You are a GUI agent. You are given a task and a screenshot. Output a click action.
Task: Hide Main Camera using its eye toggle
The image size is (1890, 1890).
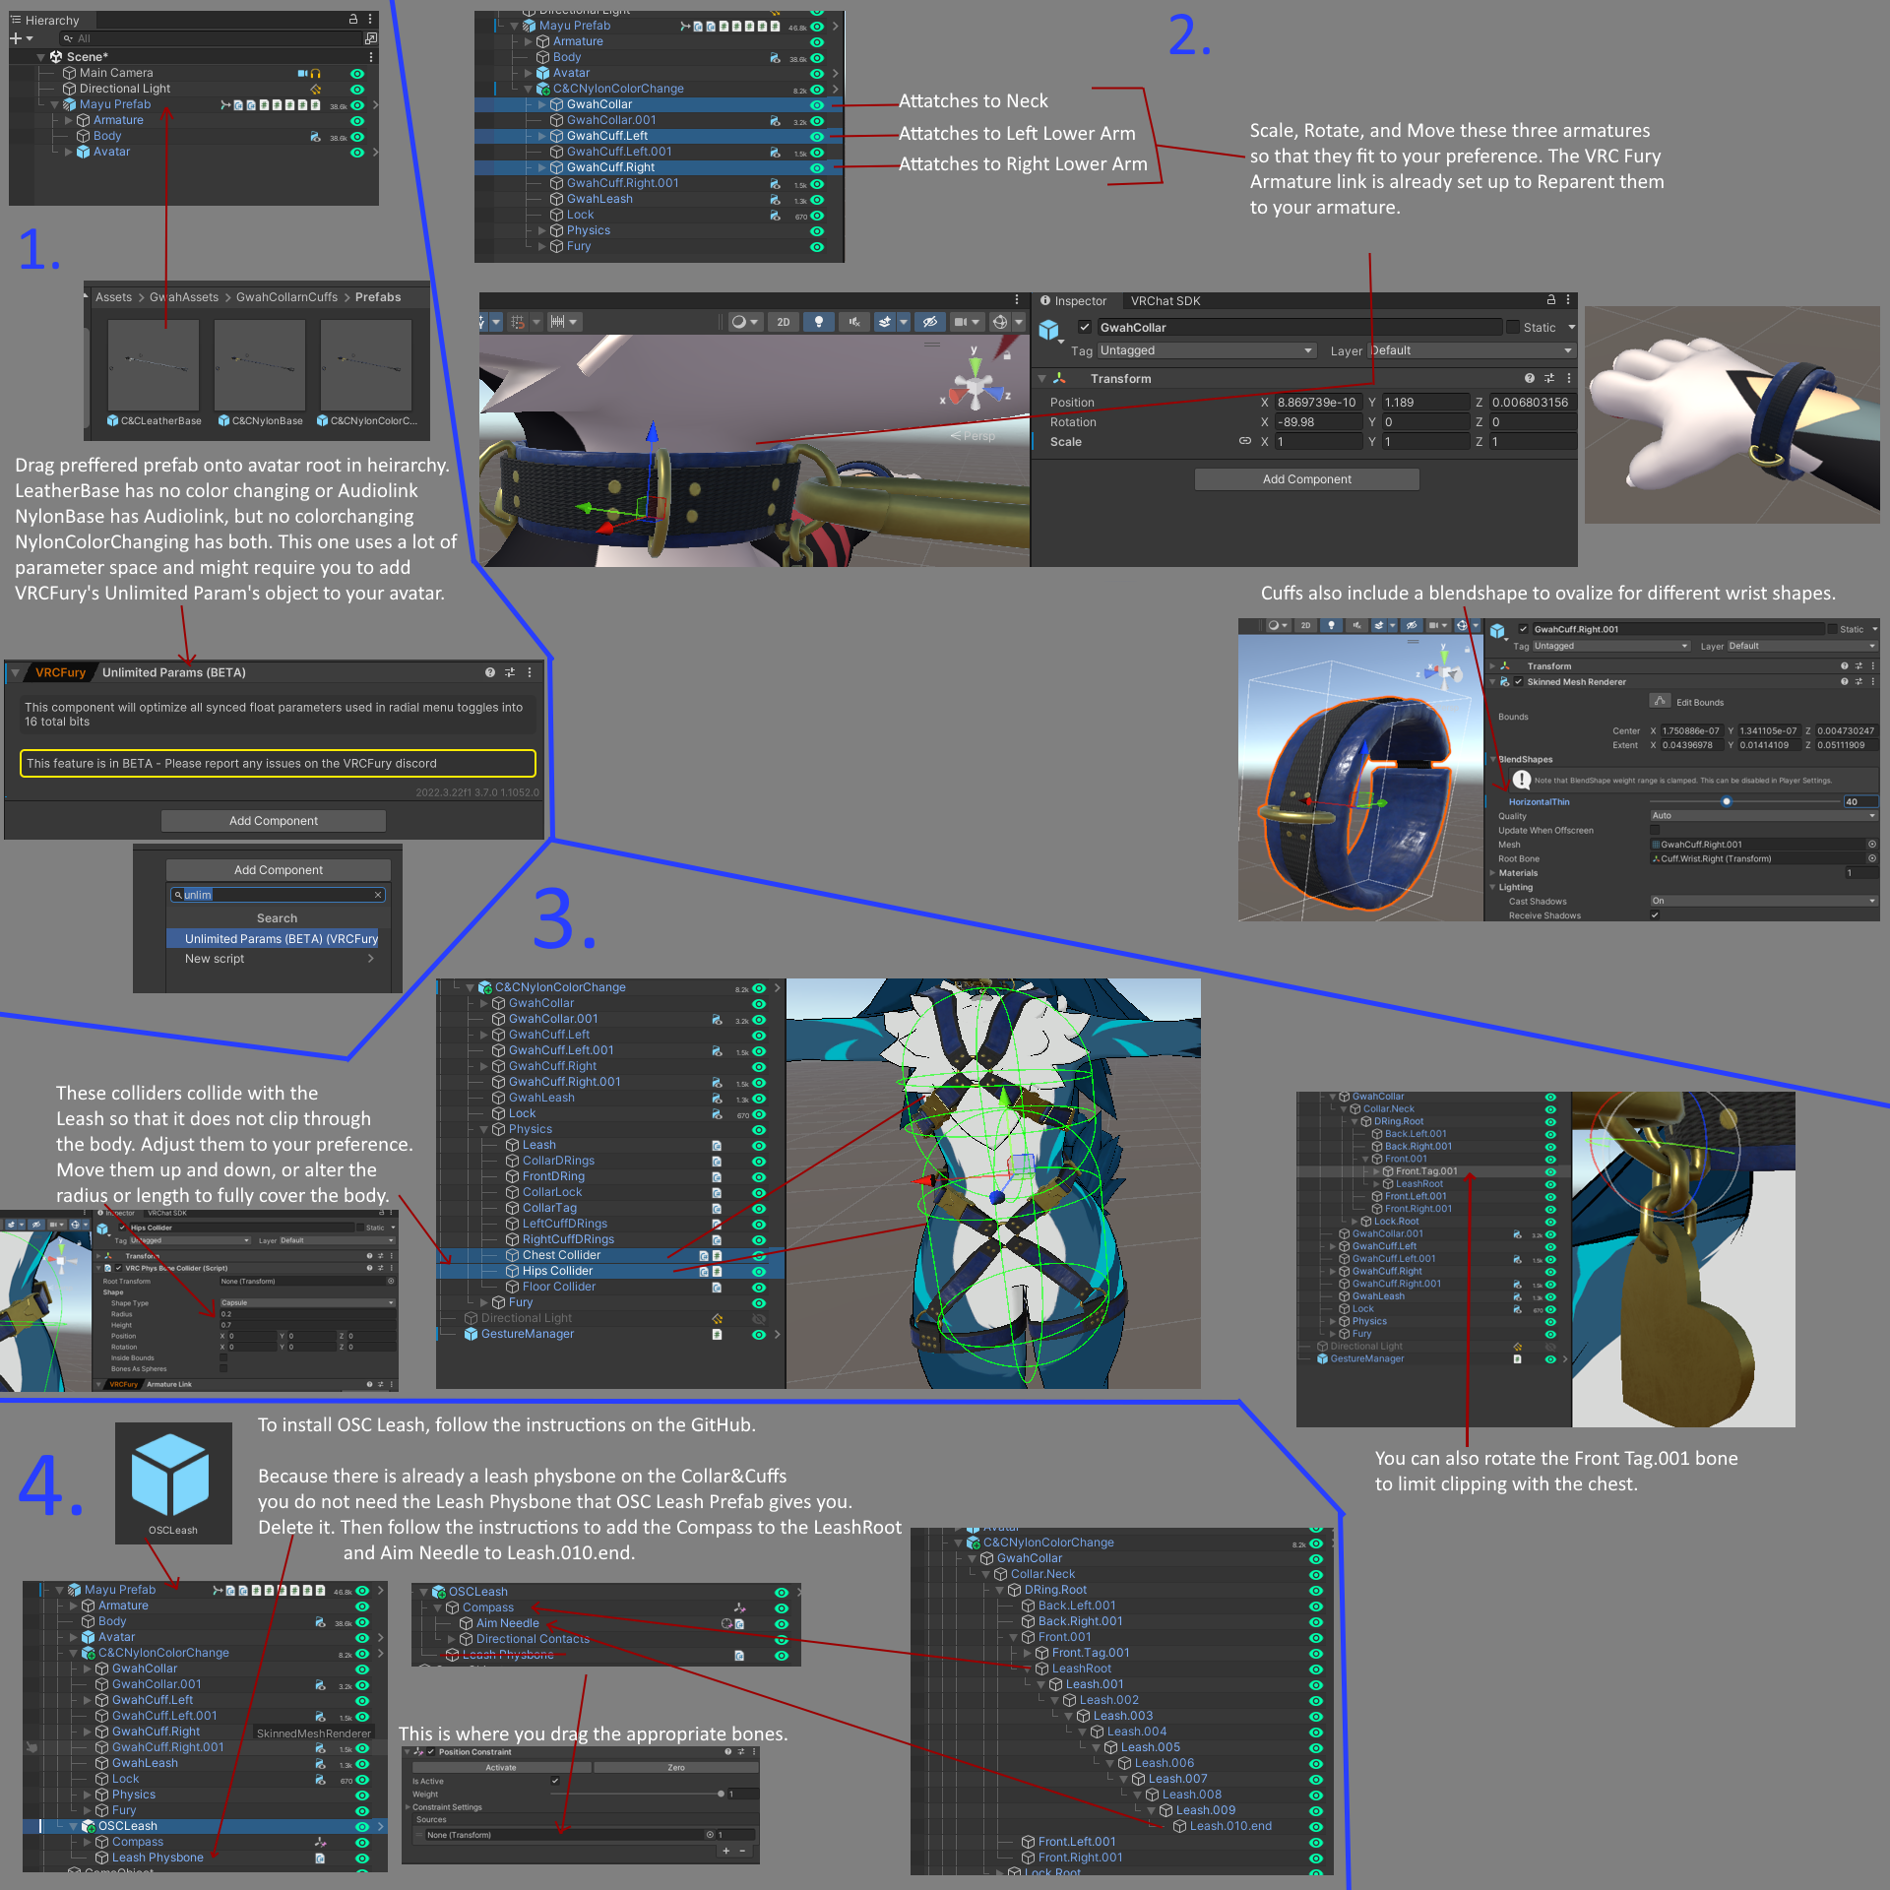point(357,73)
